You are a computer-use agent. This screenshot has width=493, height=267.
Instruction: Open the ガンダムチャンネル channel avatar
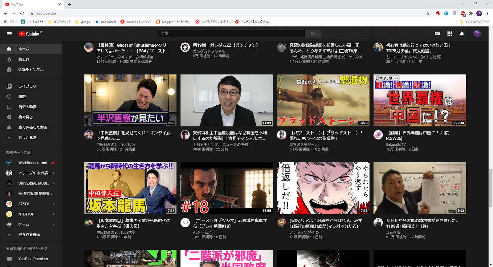coord(185,47)
